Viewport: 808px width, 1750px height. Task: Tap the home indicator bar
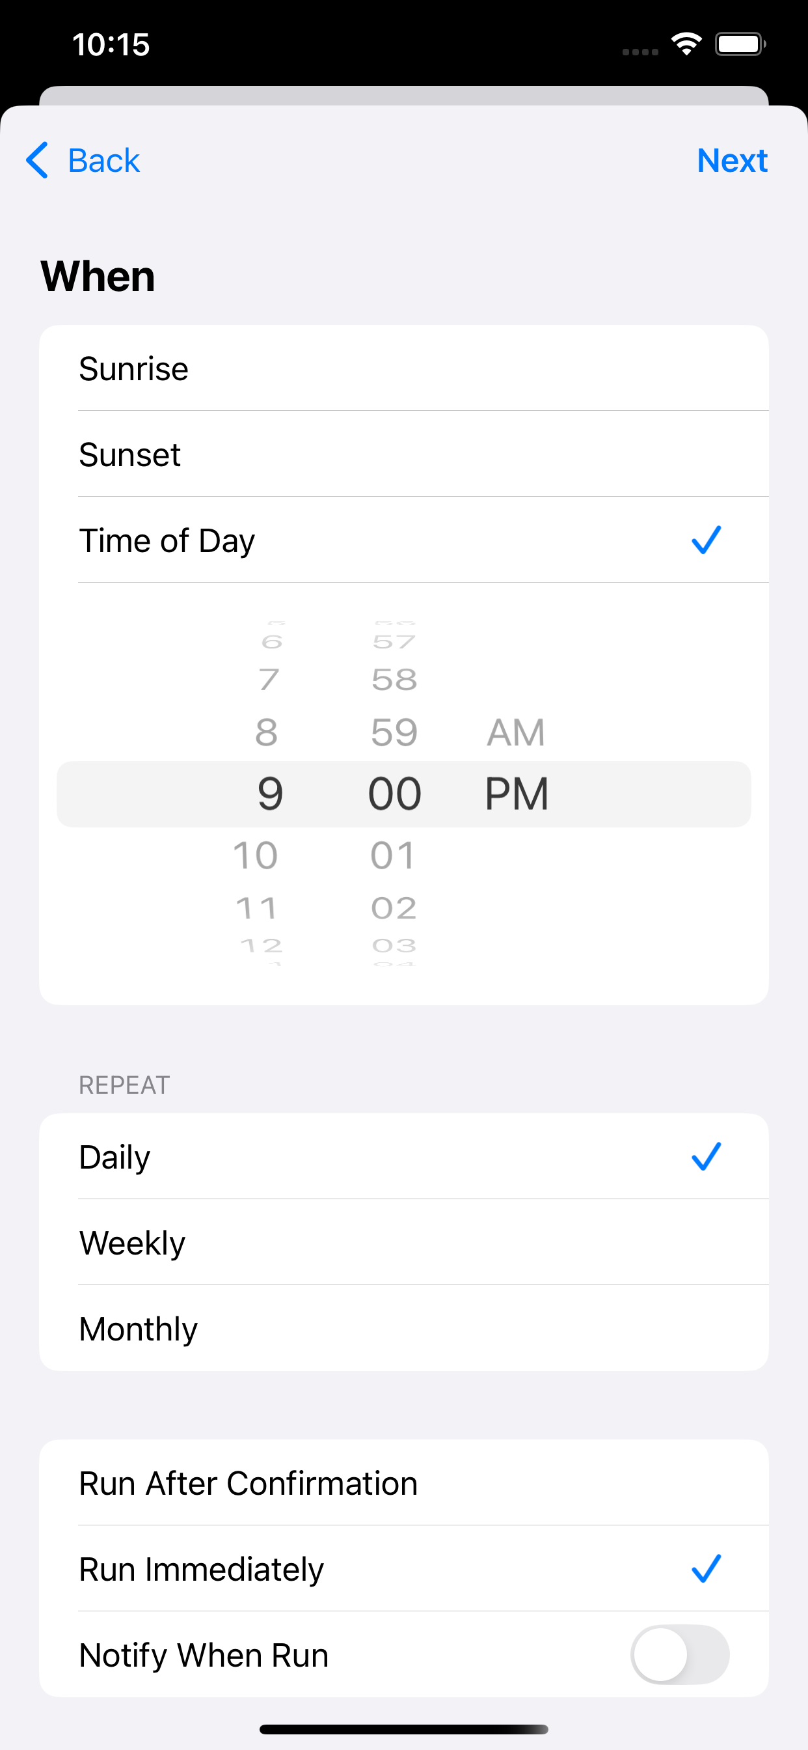click(403, 1729)
